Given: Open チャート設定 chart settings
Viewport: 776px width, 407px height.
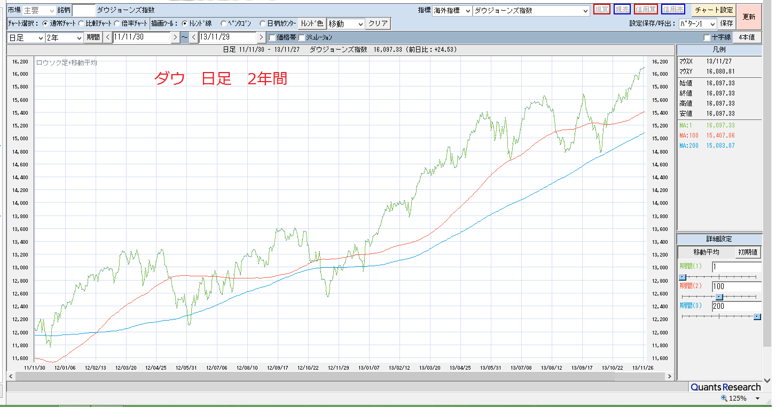Looking at the screenshot, I should [x=714, y=10].
